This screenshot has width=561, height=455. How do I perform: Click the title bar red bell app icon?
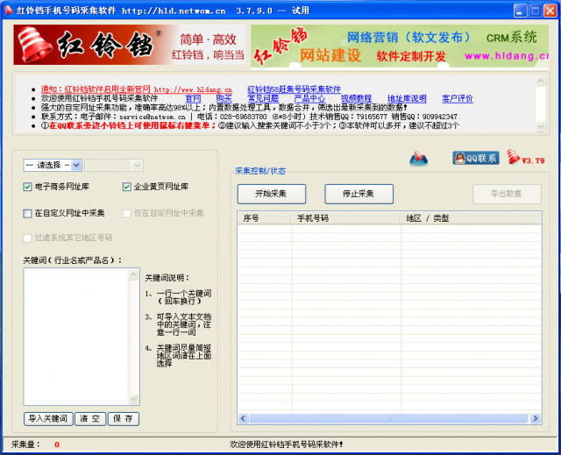click(9, 10)
